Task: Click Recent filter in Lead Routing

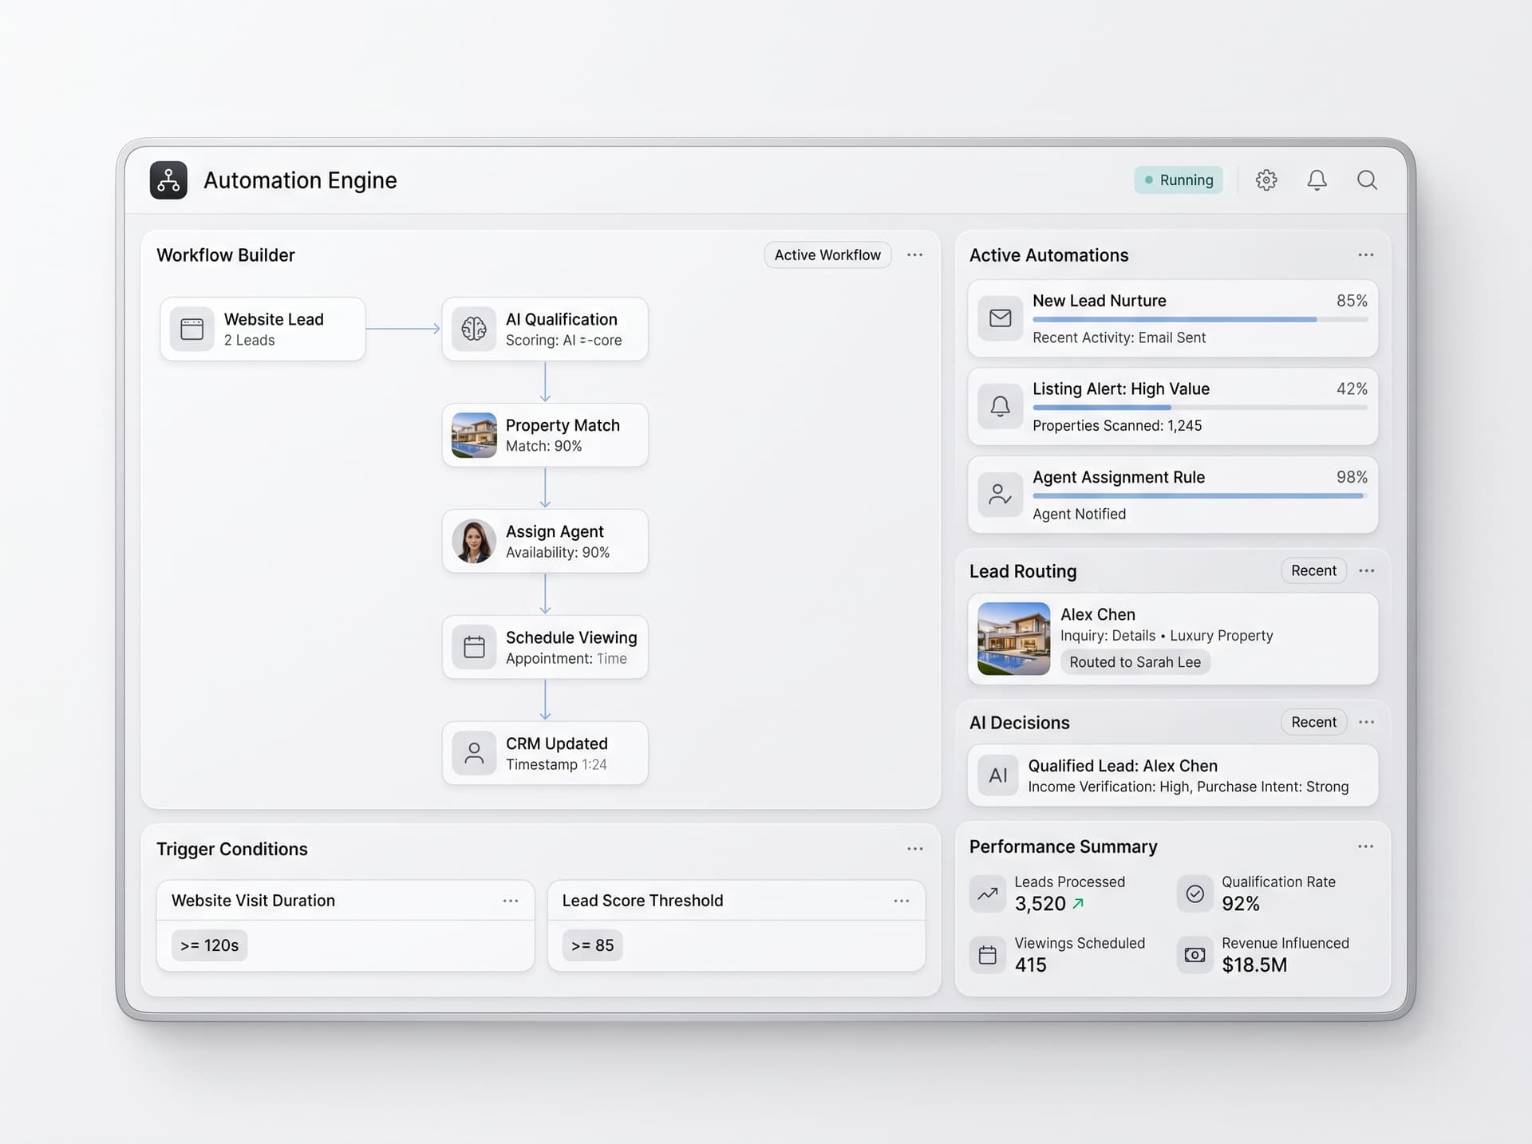Action: (x=1313, y=570)
